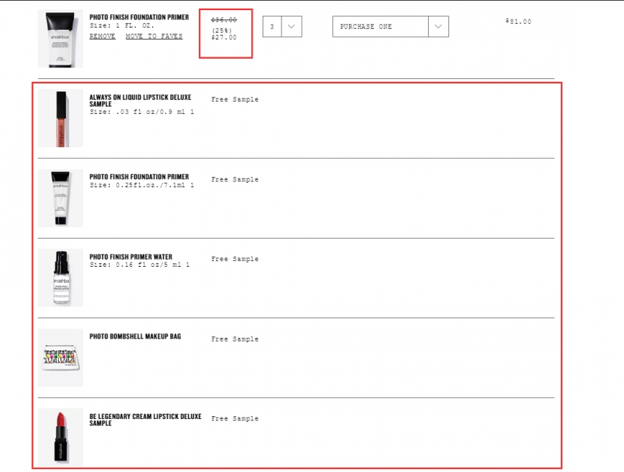Screen dimensions: 624x472
Task: Click the Photo Finish Foundation Primer product title at top
Action: pyautogui.click(x=139, y=17)
